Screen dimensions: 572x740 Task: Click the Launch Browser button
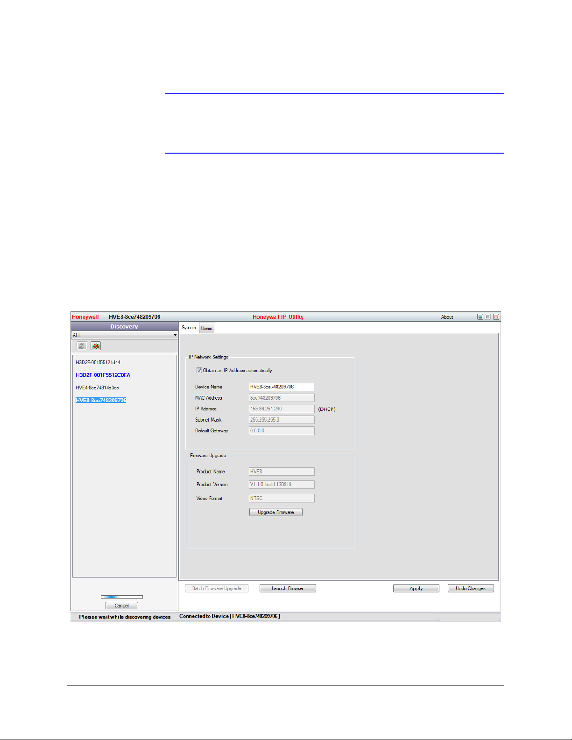[288, 588]
